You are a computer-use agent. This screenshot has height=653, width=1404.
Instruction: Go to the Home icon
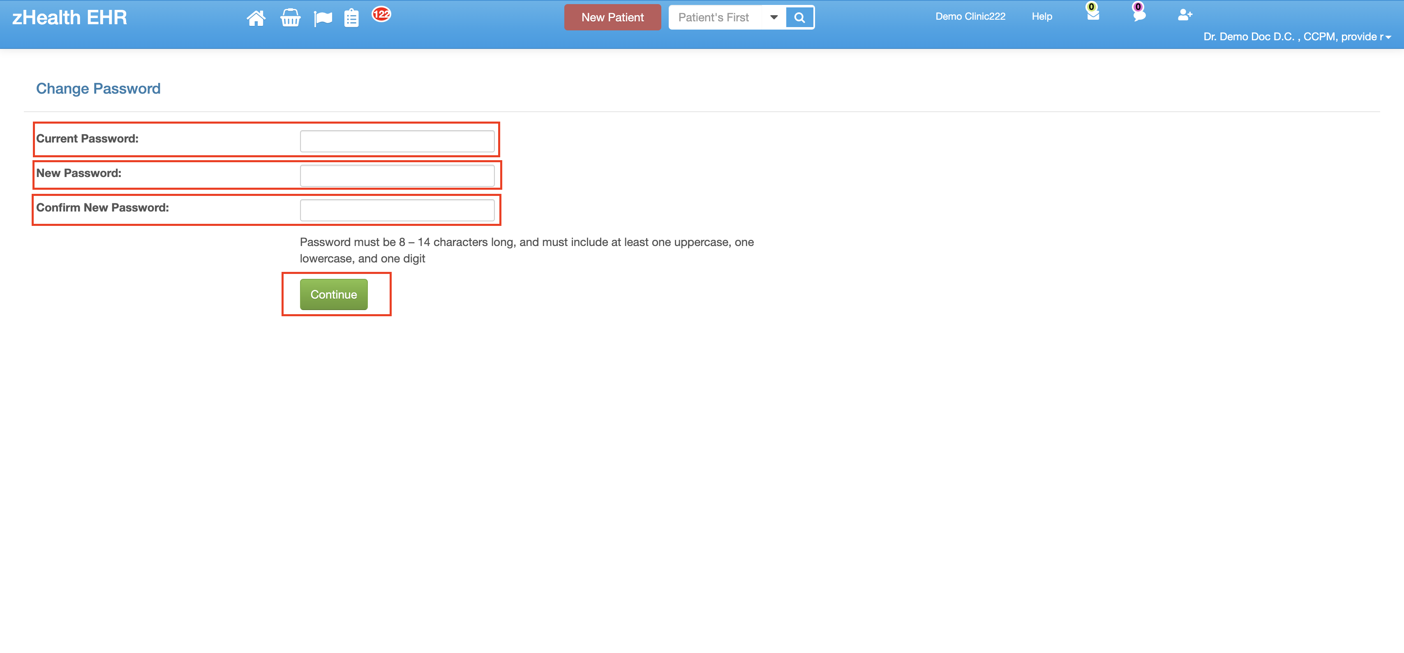click(256, 18)
